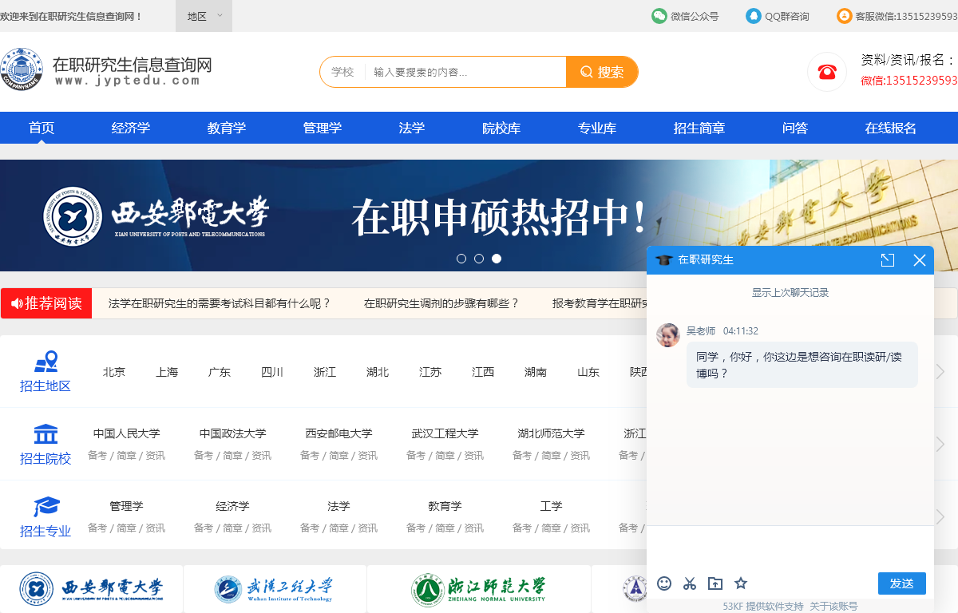
Task: Click the 湖北 region link
Action: [378, 372]
